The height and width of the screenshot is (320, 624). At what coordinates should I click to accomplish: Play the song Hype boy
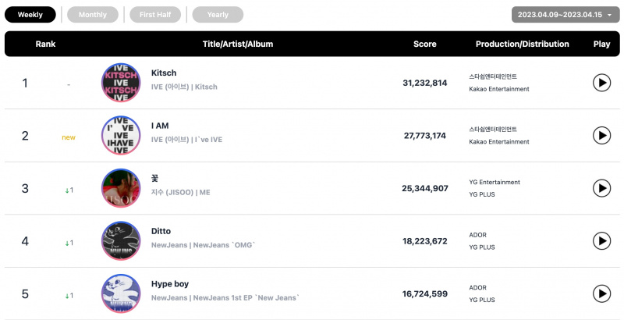click(601, 293)
